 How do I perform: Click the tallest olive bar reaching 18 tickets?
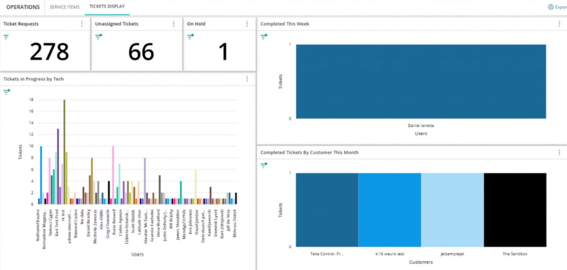coord(64,152)
